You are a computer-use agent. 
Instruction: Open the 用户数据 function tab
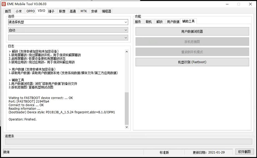173,22
